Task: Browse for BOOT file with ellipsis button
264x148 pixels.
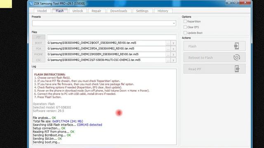Action: (x=168, y=43)
